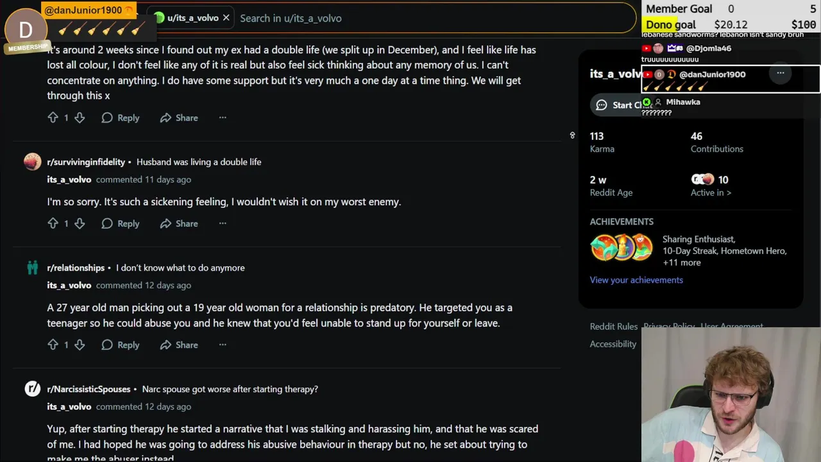Open more options on surviving infidelity comment
This screenshot has width=821, height=462.
pos(223,223)
